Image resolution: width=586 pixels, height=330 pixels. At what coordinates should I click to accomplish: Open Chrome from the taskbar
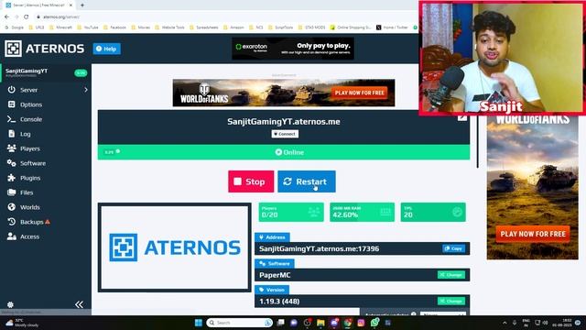pyautogui.click(x=348, y=323)
